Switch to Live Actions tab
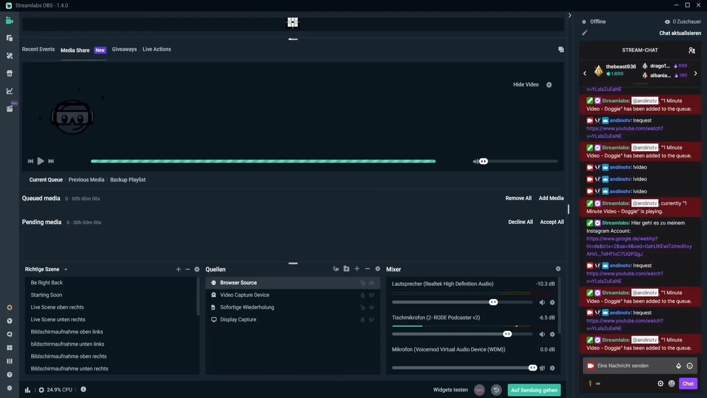This screenshot has width=707, height=398. 157,49
